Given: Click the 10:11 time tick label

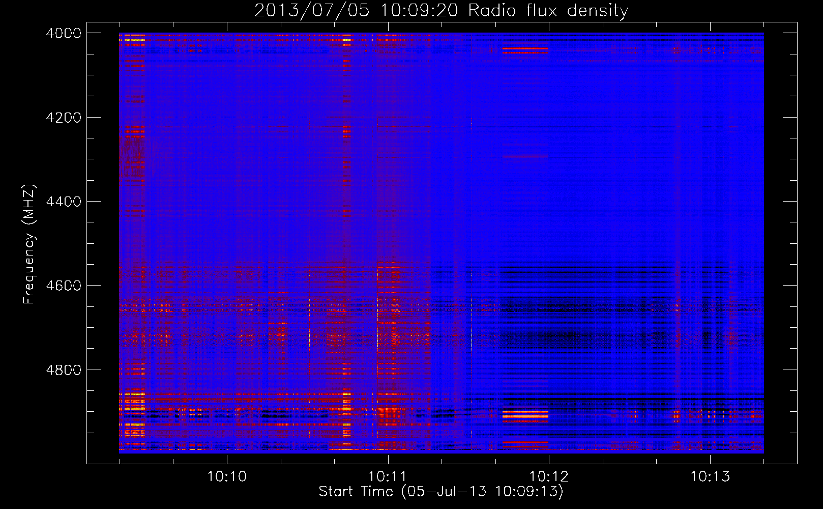Looking at the screenshot, I should (388, 476).
